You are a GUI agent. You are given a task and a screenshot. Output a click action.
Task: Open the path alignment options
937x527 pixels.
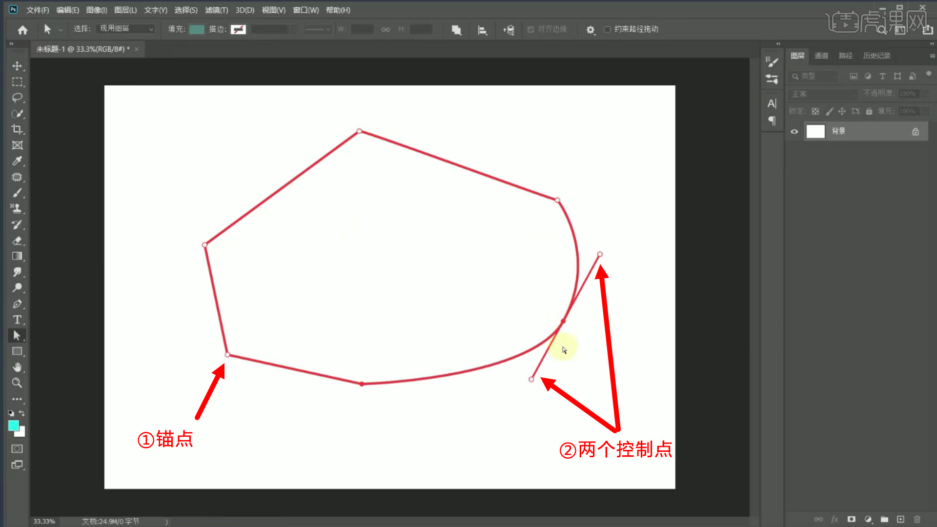coord(482,30)
